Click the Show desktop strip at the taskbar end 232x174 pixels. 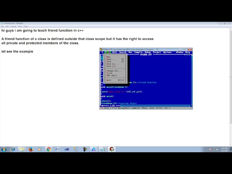point(231,149)
